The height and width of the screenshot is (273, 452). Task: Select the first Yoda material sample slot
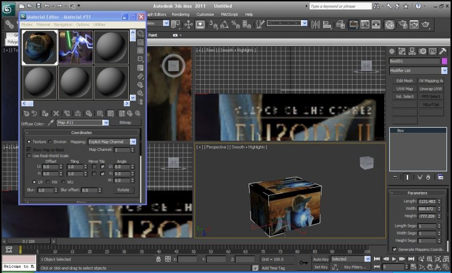[40, 47]
